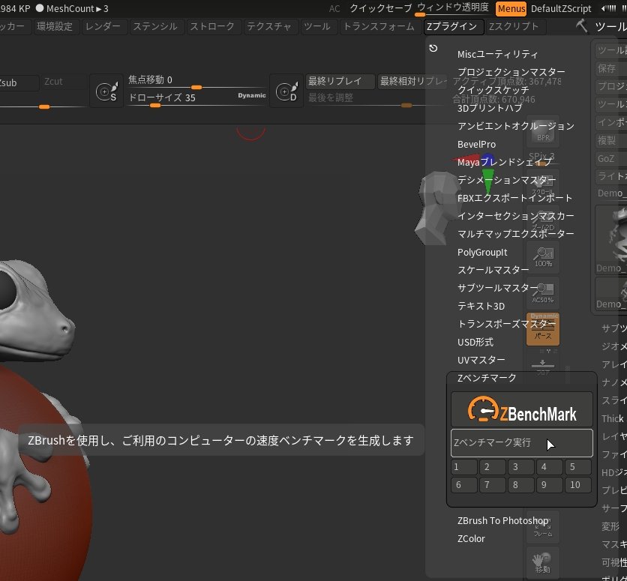The height and width of the screenshot is (581, 627).
Task: Click the AC50% antialiased half-size icon
Action: [x=543, y=292]
